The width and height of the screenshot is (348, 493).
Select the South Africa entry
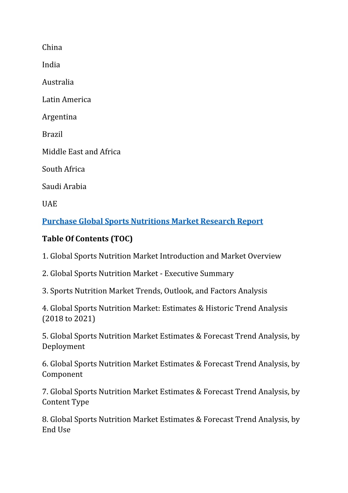click(64, 169)
